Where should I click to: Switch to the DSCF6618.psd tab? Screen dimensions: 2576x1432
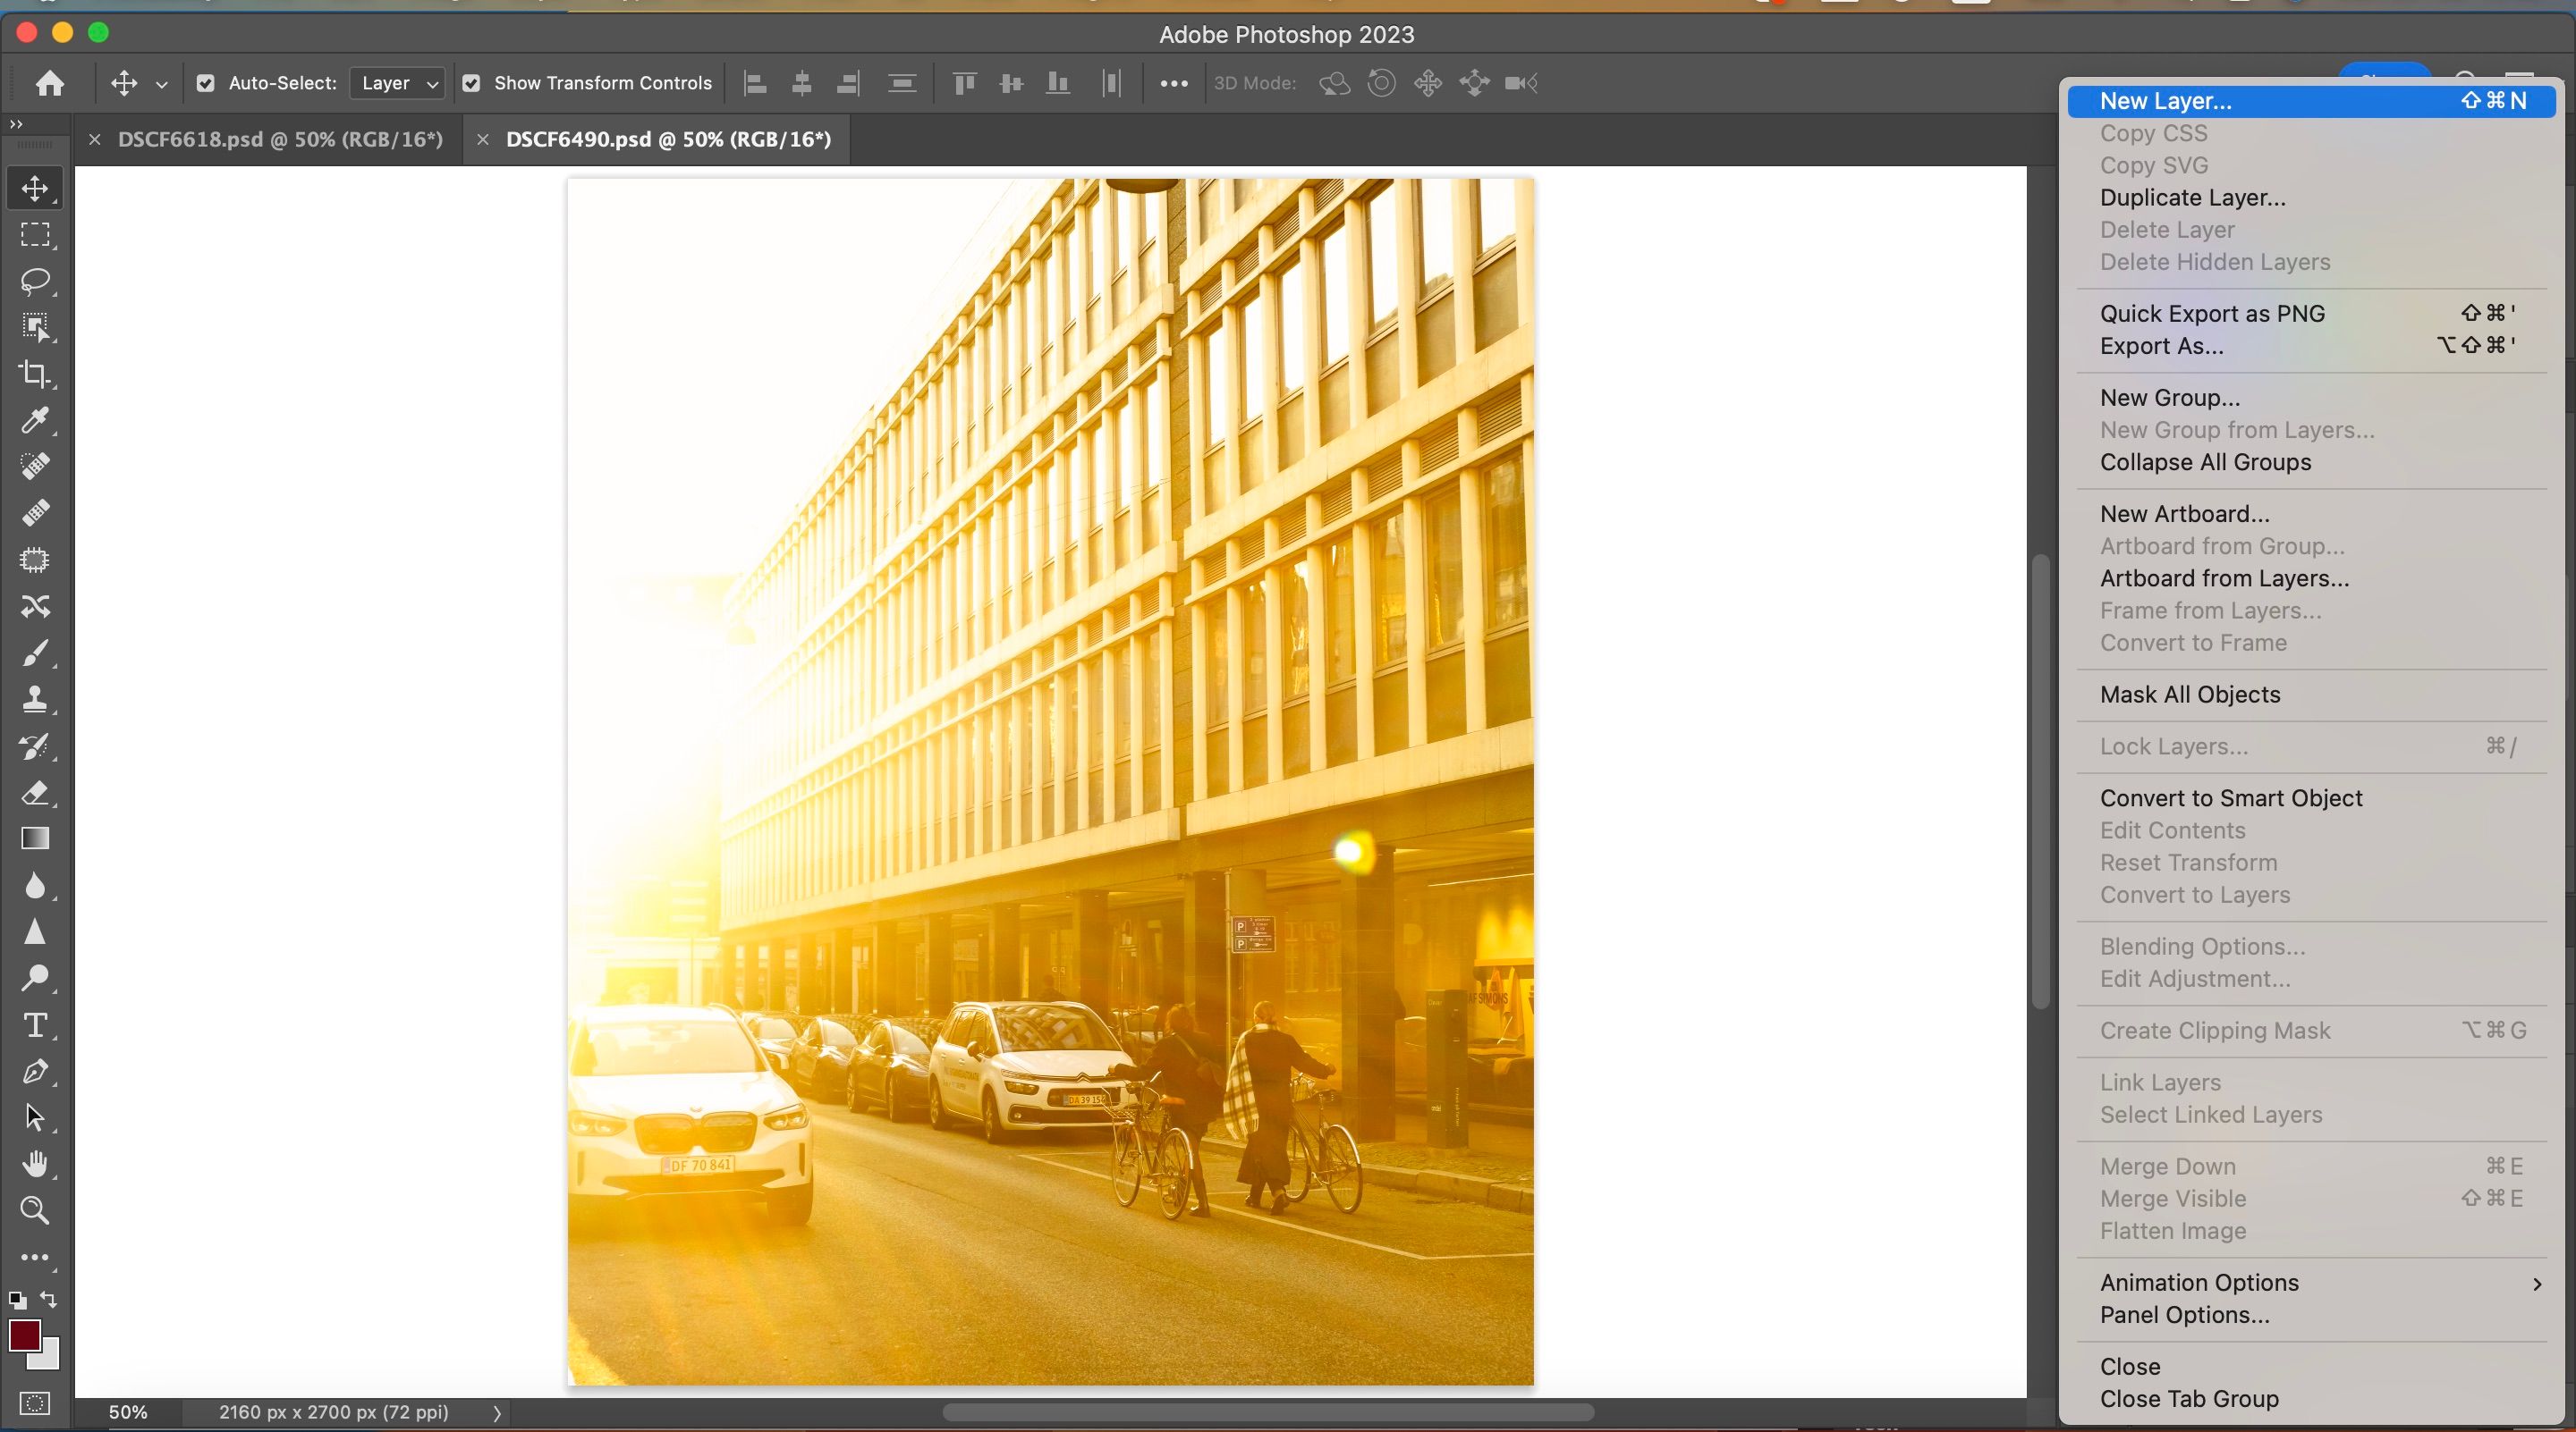[x=280, y=139]
